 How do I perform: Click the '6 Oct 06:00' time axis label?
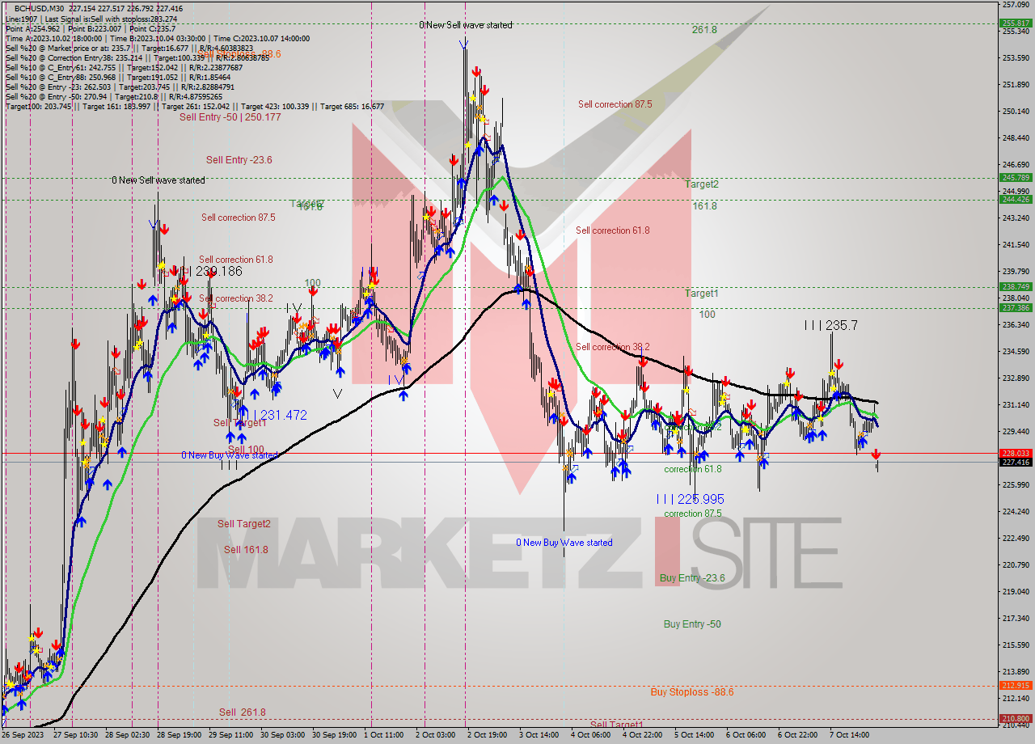(746, 735)
